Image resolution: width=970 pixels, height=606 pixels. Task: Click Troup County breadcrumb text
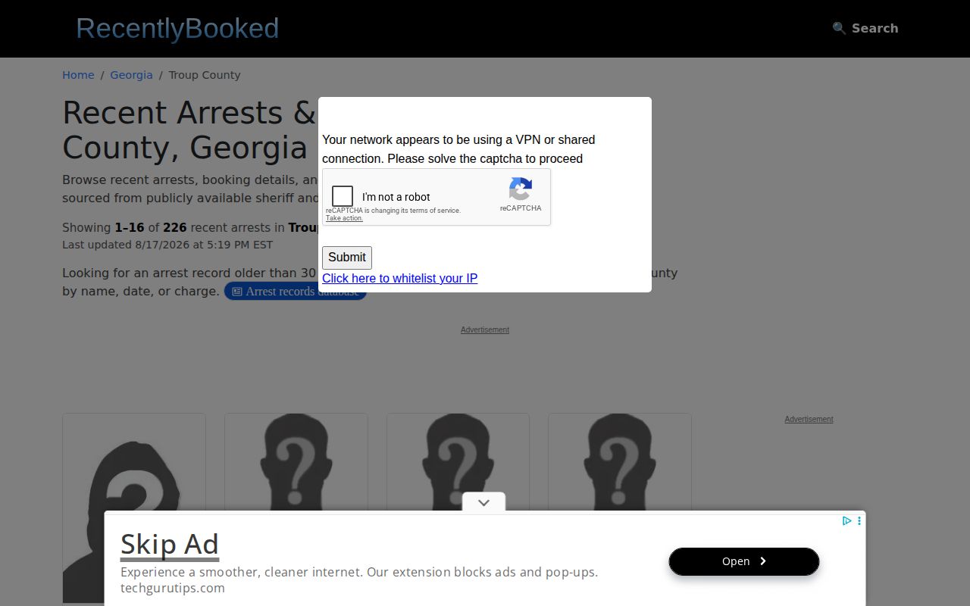pyautogui.click(x=205, y=75)
